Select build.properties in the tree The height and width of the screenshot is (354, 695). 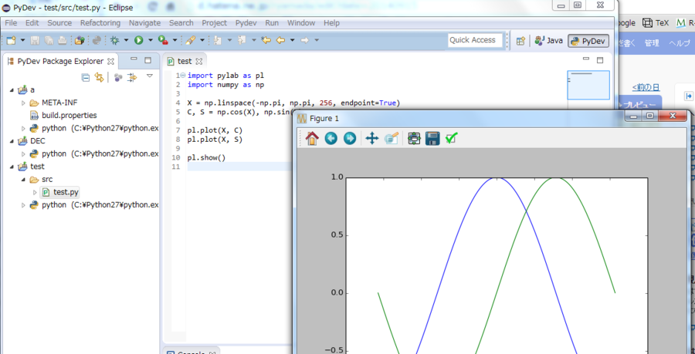[x=69, y=116]
